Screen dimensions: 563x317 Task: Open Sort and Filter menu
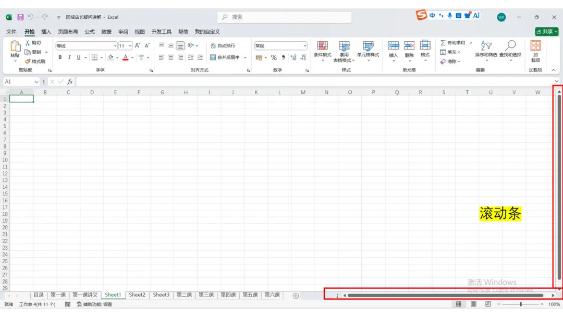(x=486, y=51)
